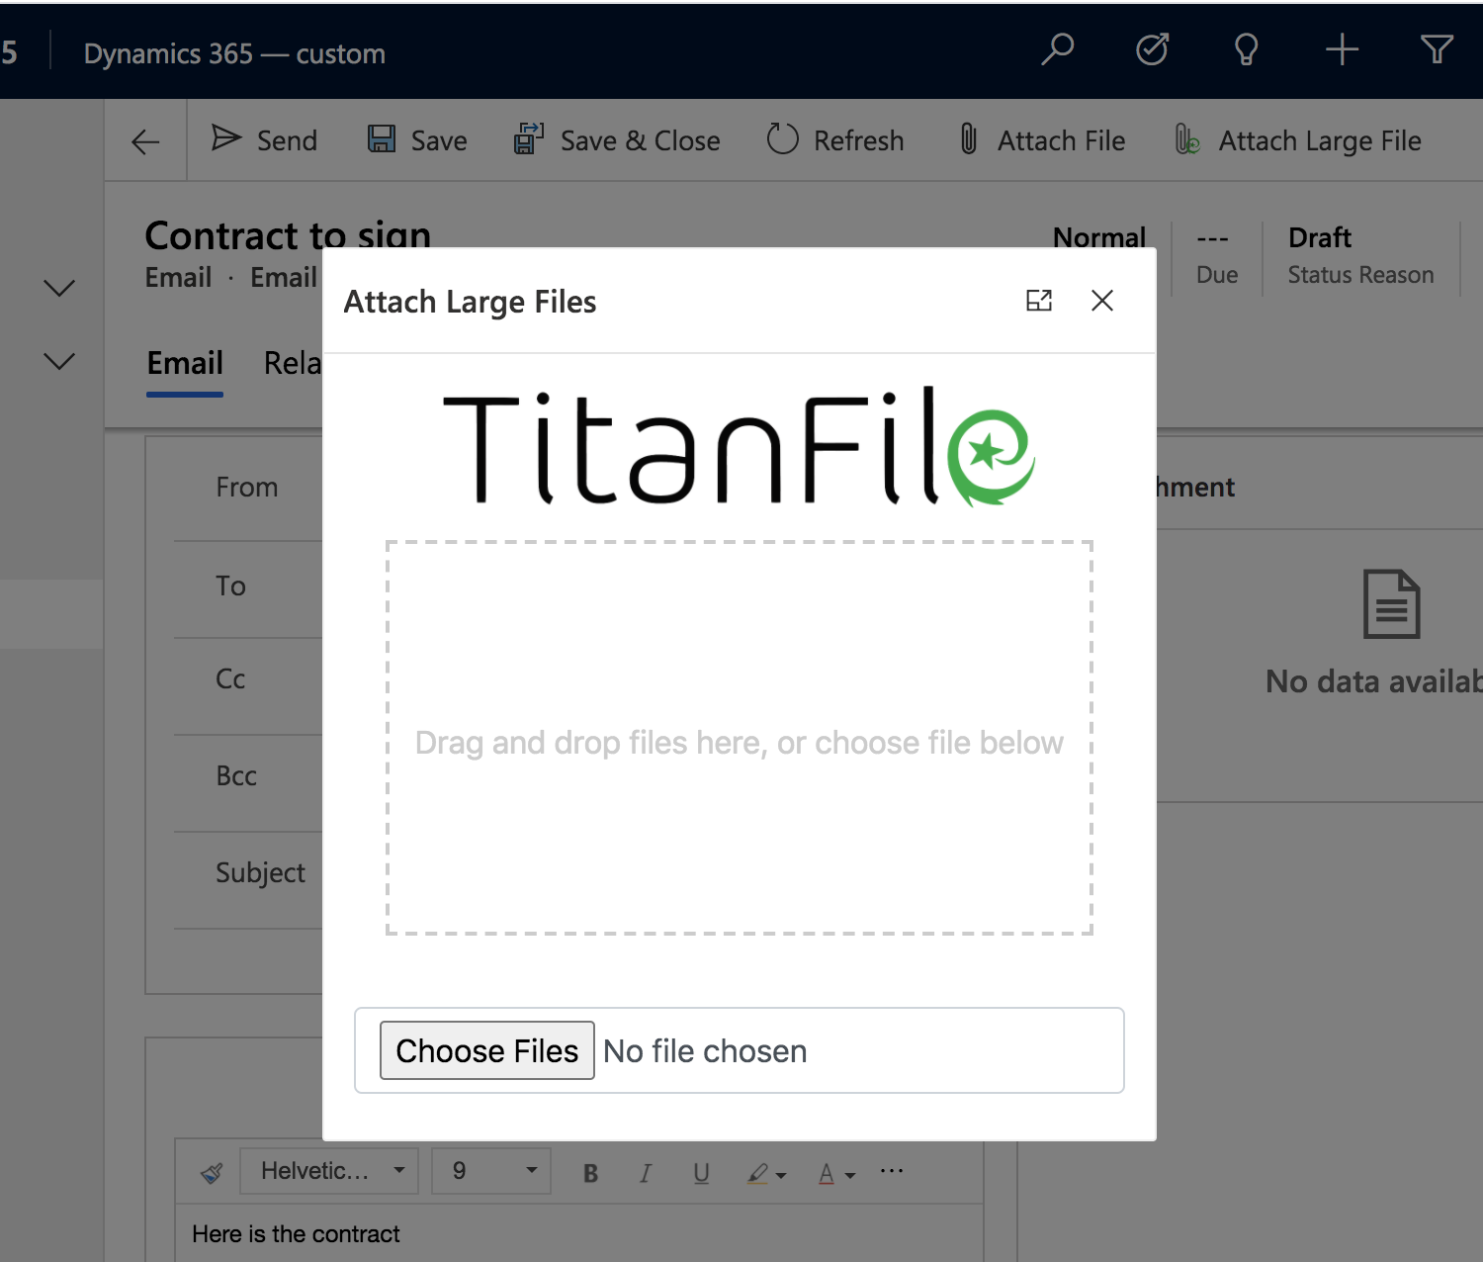The width and height of the screenshot is (1483, 1262).
Task: Open the font color swatch picker
Action: tap(829, 1173)
